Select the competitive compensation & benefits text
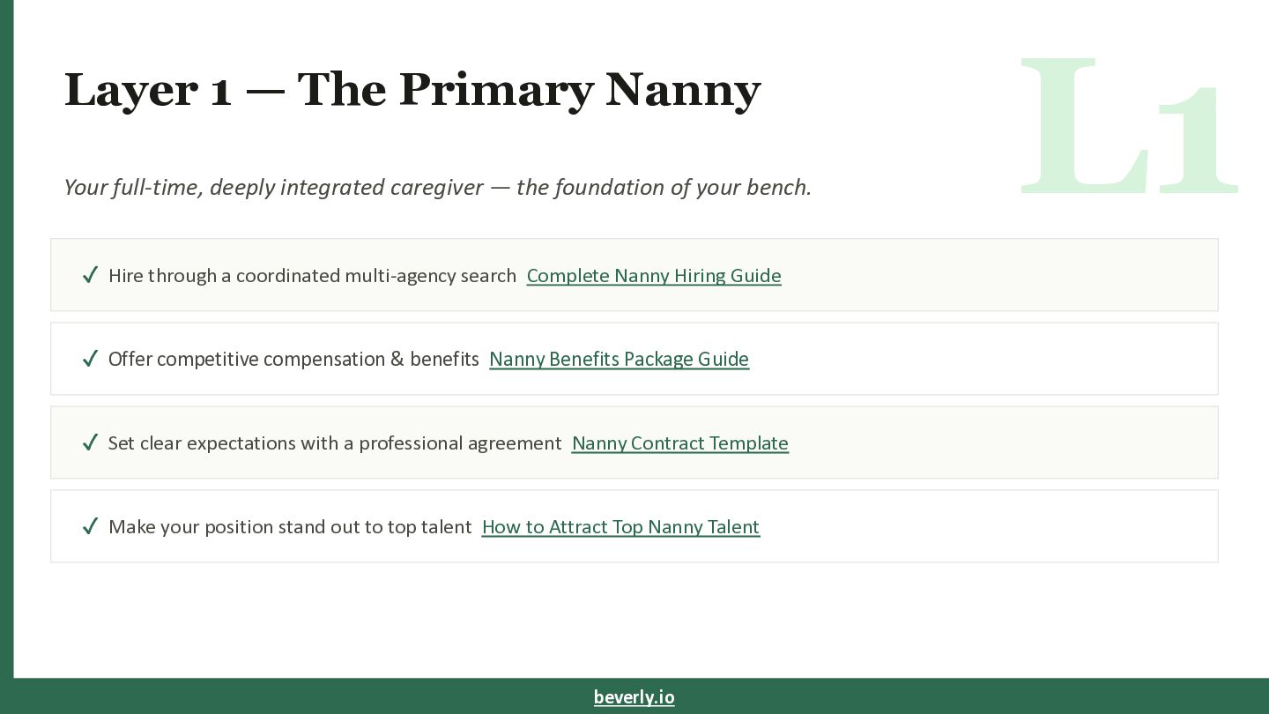The height and width of the screenshot is (714, 1269). click(293, 360)
